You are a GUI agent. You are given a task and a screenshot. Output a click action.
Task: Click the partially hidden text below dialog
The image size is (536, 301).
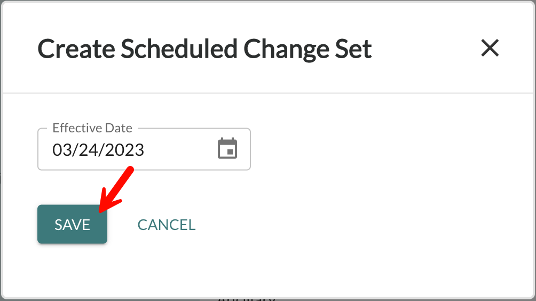pyautogui.click(x=247, y=299)
